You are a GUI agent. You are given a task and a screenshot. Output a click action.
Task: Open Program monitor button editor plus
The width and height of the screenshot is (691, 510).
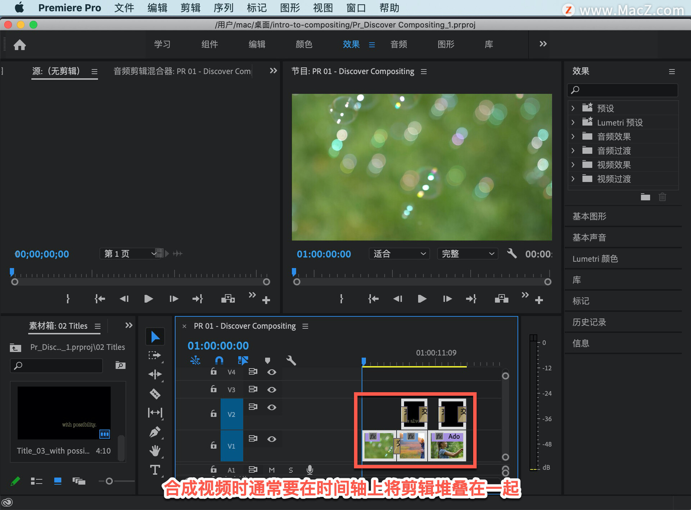[539, 300]
